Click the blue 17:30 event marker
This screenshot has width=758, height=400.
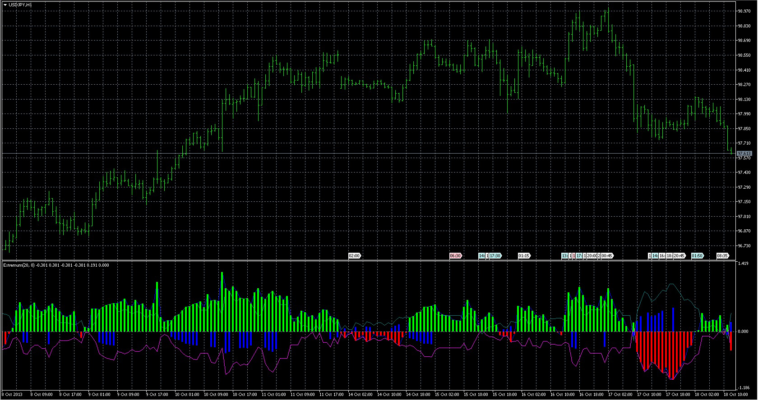point(495,256)
